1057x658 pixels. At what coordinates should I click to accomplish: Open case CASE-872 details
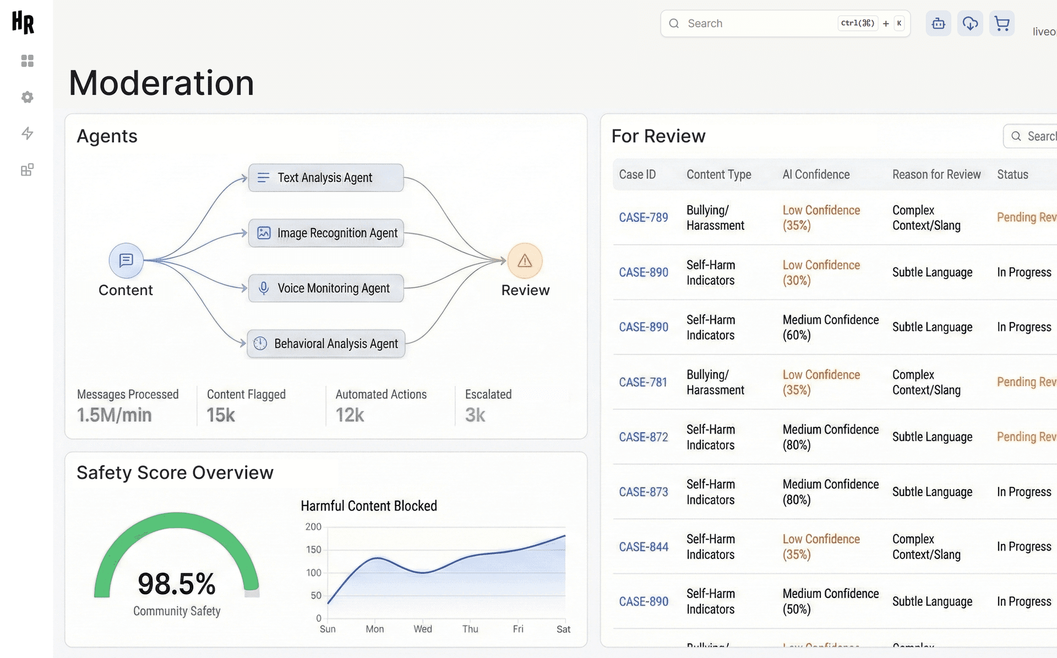(x=643, y=437)
